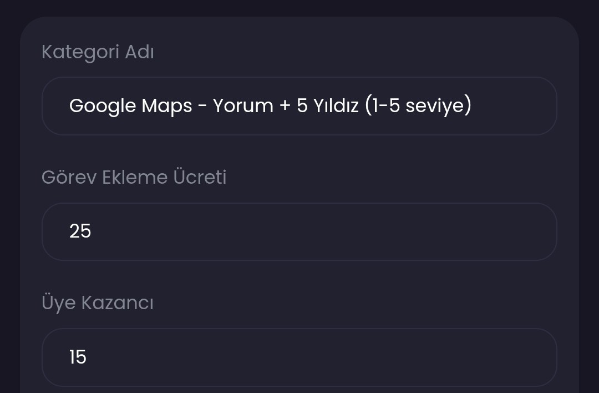Click the word 'Görev' in fee label
The width and height of the screenshot is (599, 393).
(x=69, y=178)
